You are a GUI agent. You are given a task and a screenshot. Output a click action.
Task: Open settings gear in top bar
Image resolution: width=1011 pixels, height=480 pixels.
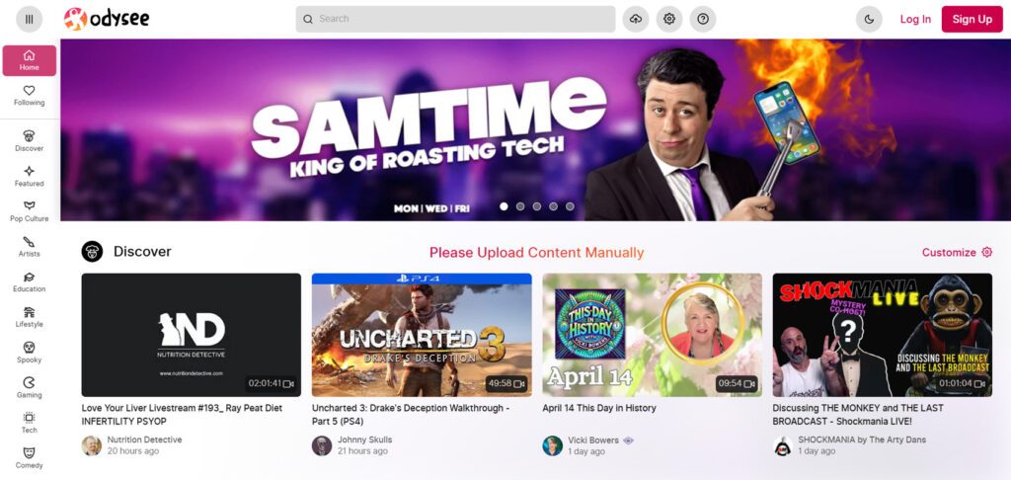point(669,19)
